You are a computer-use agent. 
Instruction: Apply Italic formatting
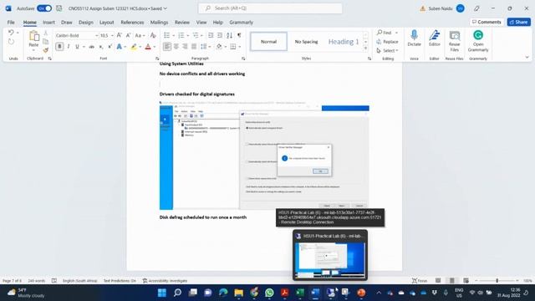[x=69, y=47]
